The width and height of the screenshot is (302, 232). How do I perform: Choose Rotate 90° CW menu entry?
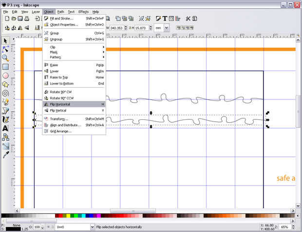coord(74,92)
